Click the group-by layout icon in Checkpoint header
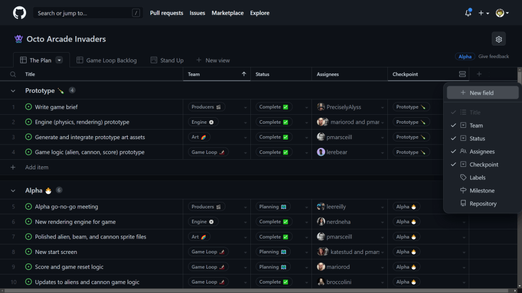This screenshot has height=293, width=522. click(x=462, y=75)
